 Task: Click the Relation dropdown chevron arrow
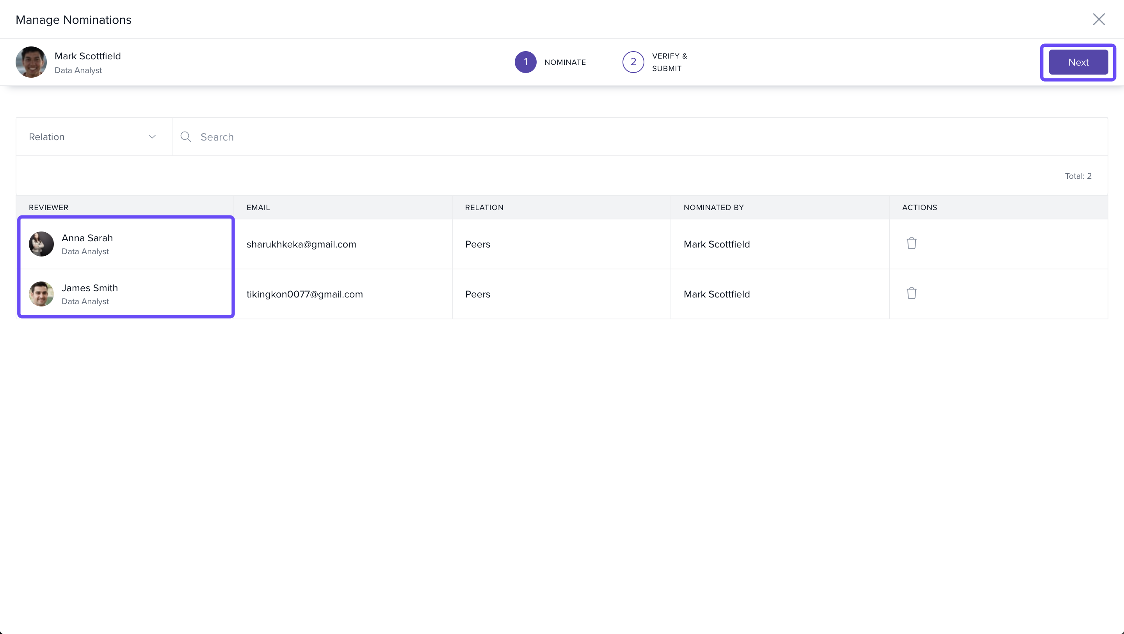[152, 137]
